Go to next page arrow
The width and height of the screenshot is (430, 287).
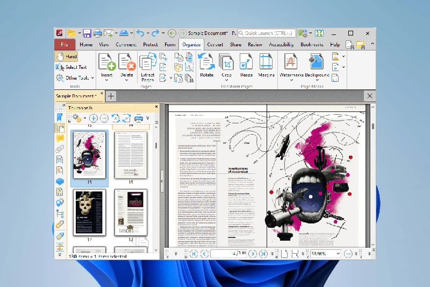pos(253,254)
